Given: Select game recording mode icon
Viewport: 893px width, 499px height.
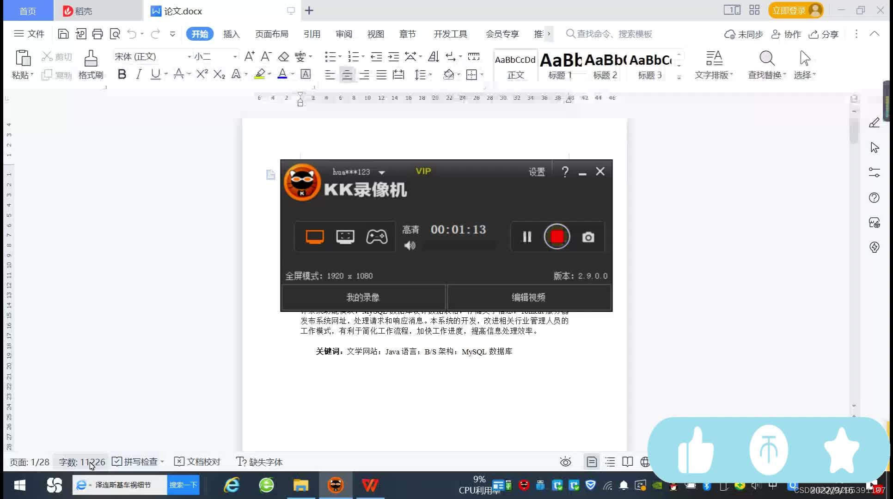Looking at the screenshot, I should 377,237.
